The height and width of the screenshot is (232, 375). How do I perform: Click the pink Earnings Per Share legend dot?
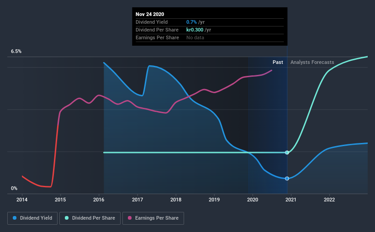pos(130,218)
